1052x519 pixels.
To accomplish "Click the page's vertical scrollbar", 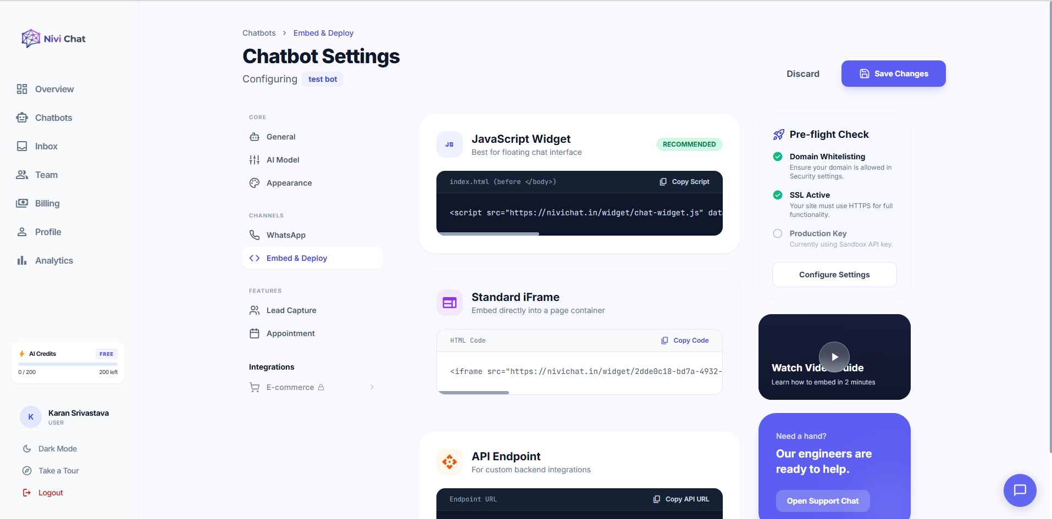I will (x=1050, y=227).
